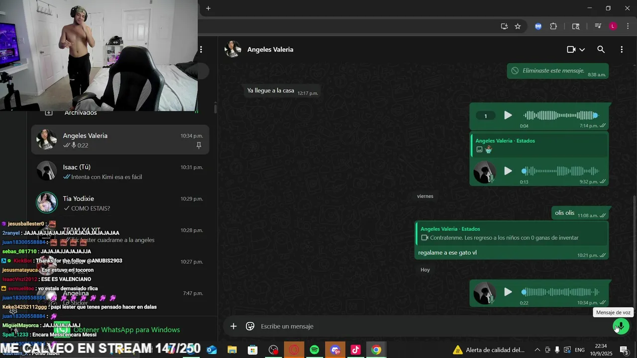Image resolution: width=637 pixels, height=358 pixels.
Task: Seek the 0:04 voice message waveform
Action: (561, 115)
